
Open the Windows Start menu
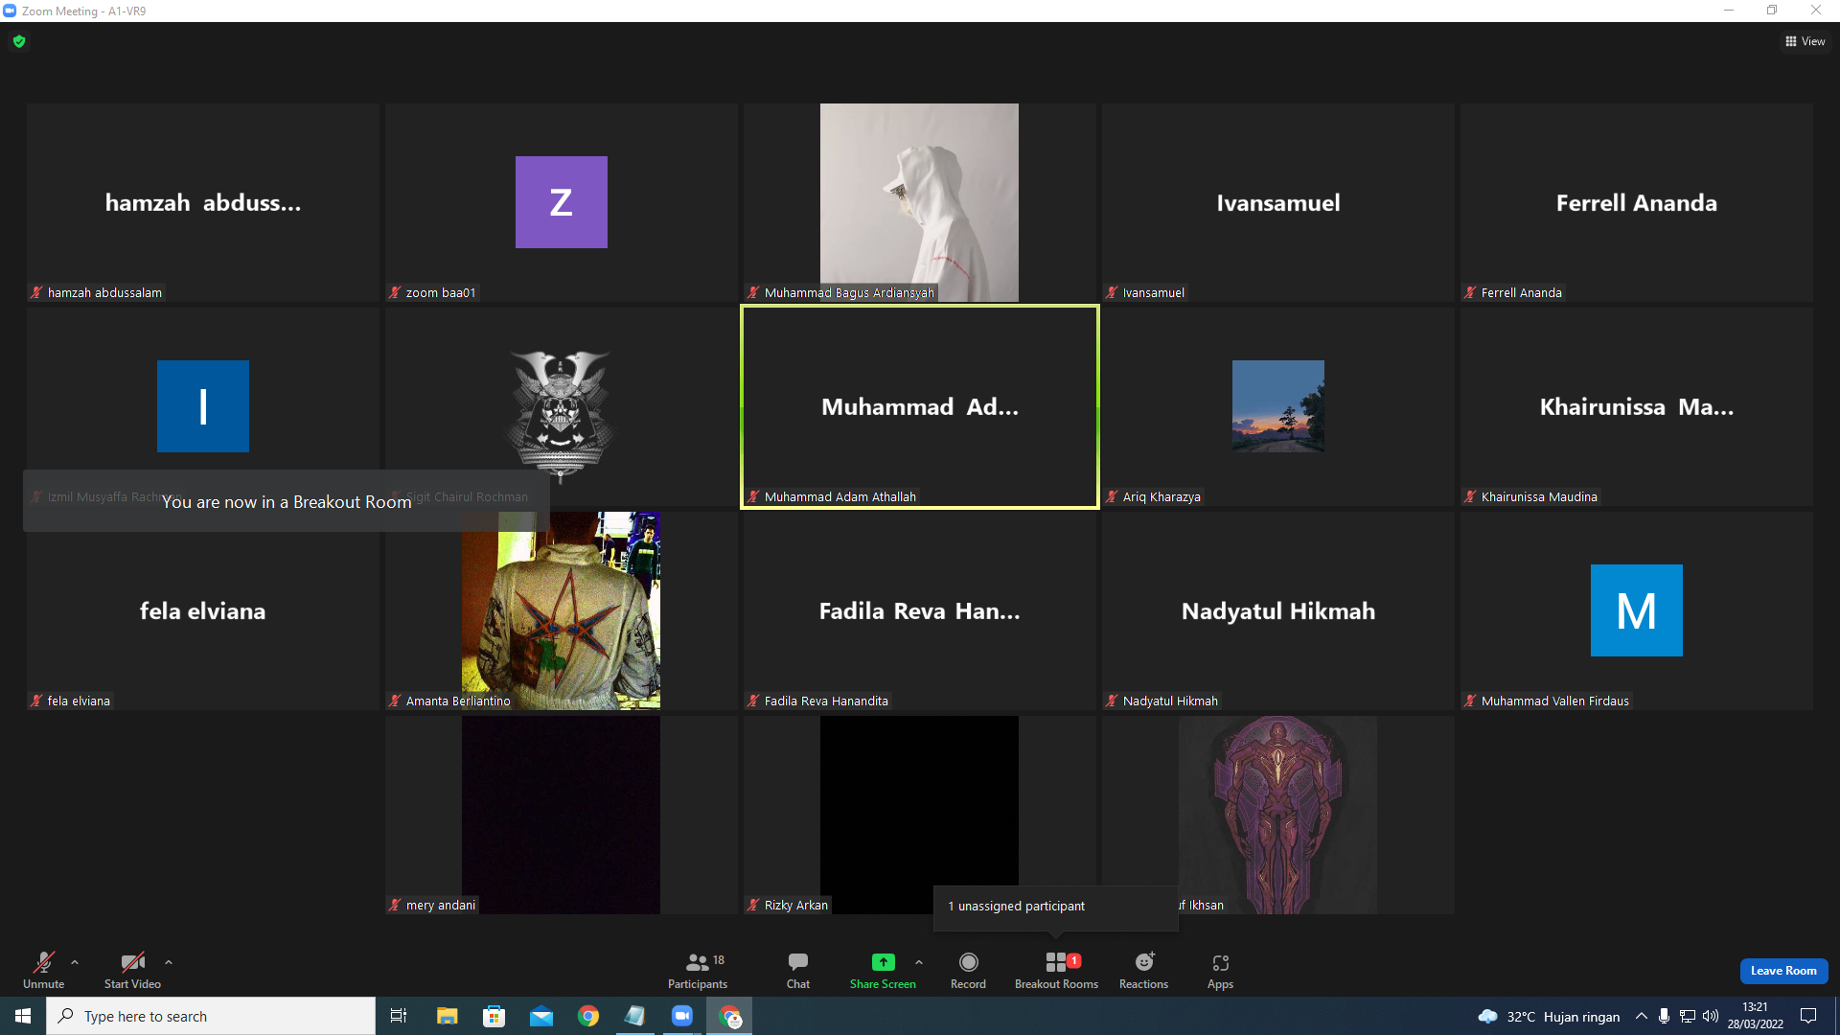coord(23,1016)
